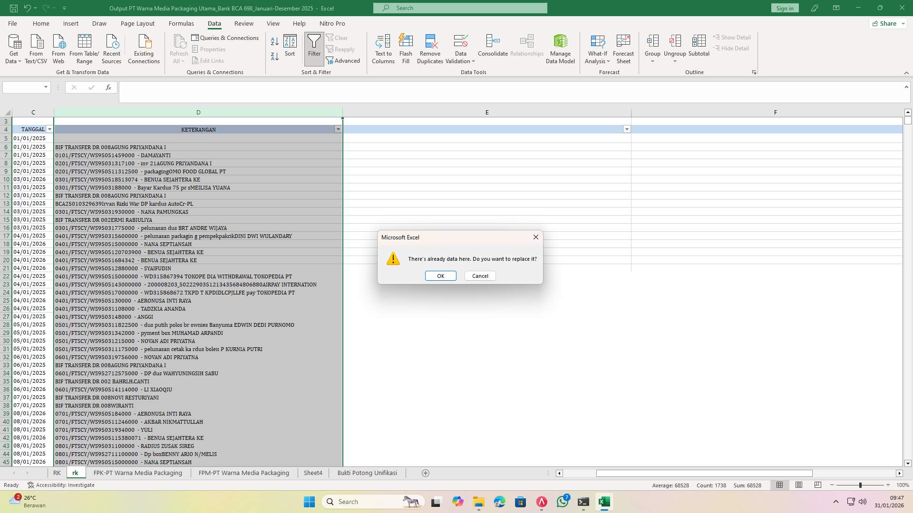913x513 pixels.
Task: Open the 'Bukti Potong Unifikasi' sheet tab
Action: tap(367, 473)
